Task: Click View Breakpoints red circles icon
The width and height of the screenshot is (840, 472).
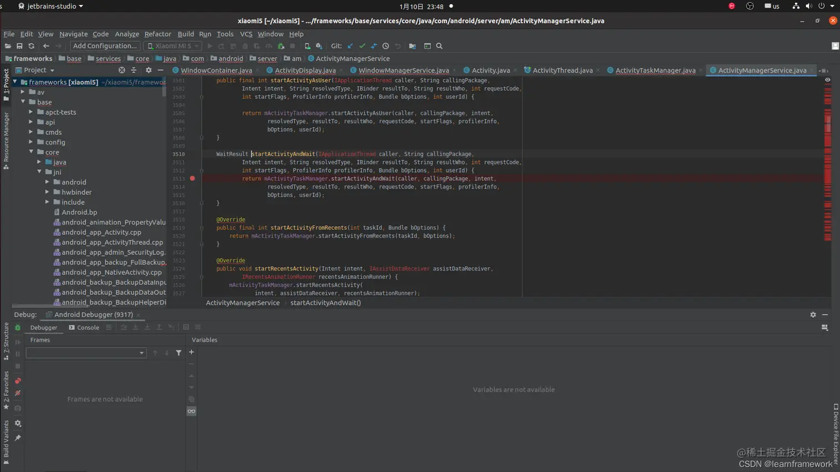Action: click(18, 381)
